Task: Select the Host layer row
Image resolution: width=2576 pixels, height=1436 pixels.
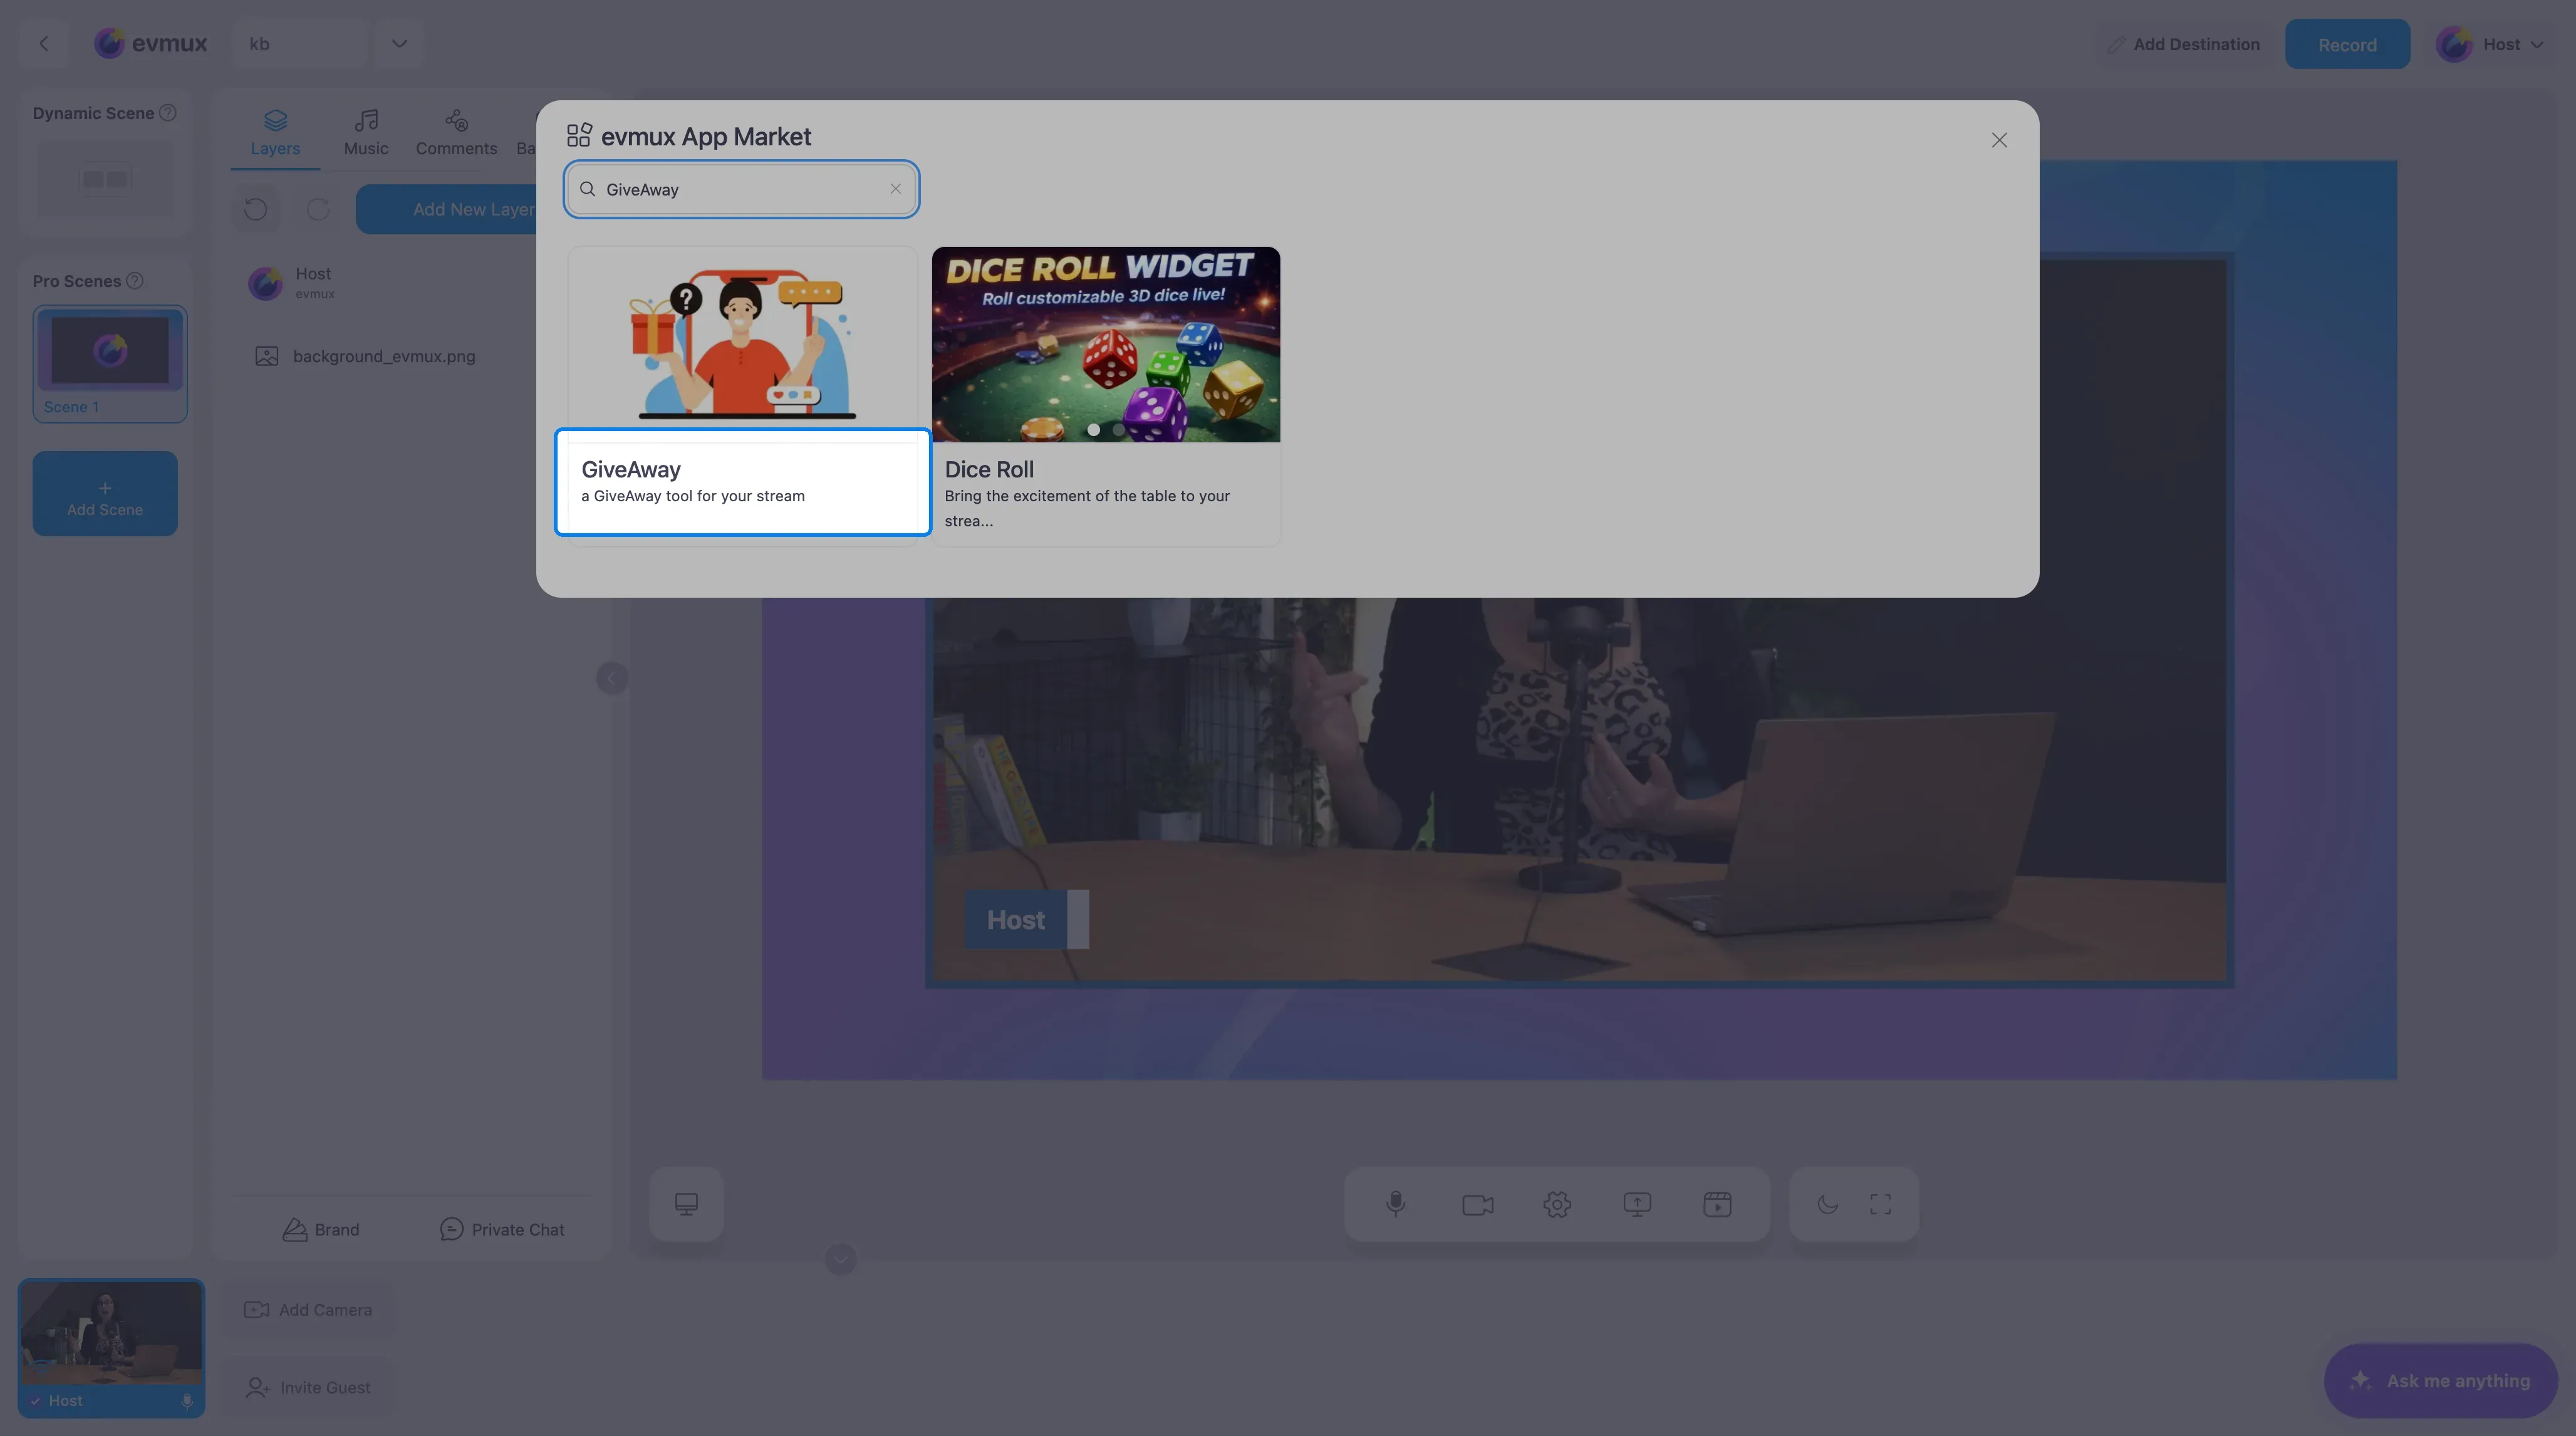Action: coord(410,283)
